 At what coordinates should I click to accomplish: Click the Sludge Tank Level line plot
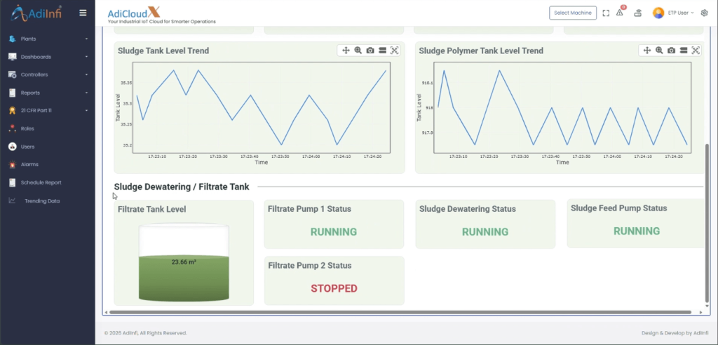click(x=262, y=108)
